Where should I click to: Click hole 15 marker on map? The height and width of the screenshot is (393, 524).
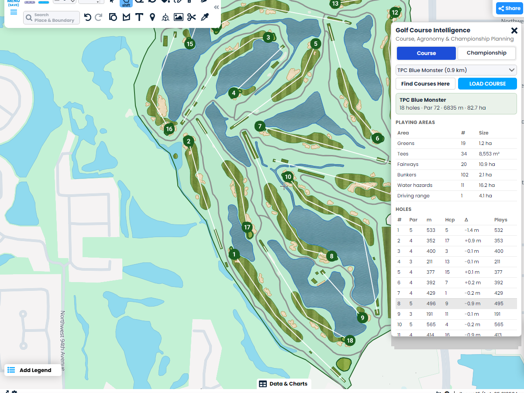coord(190,44)
